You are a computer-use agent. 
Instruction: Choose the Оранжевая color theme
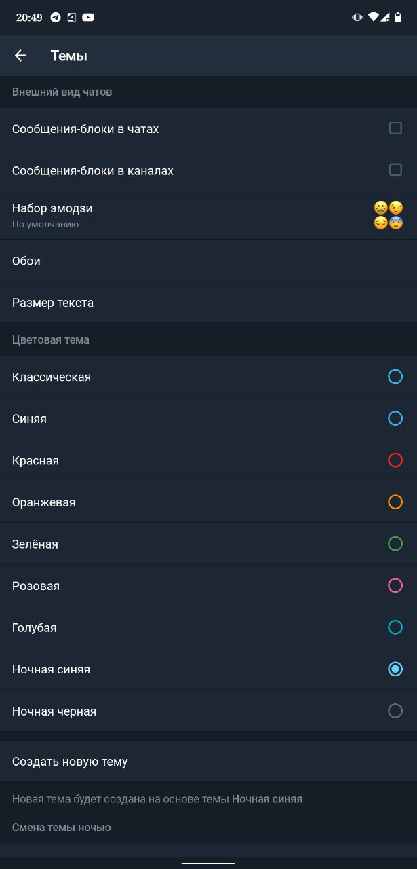[x=208, y=502]
